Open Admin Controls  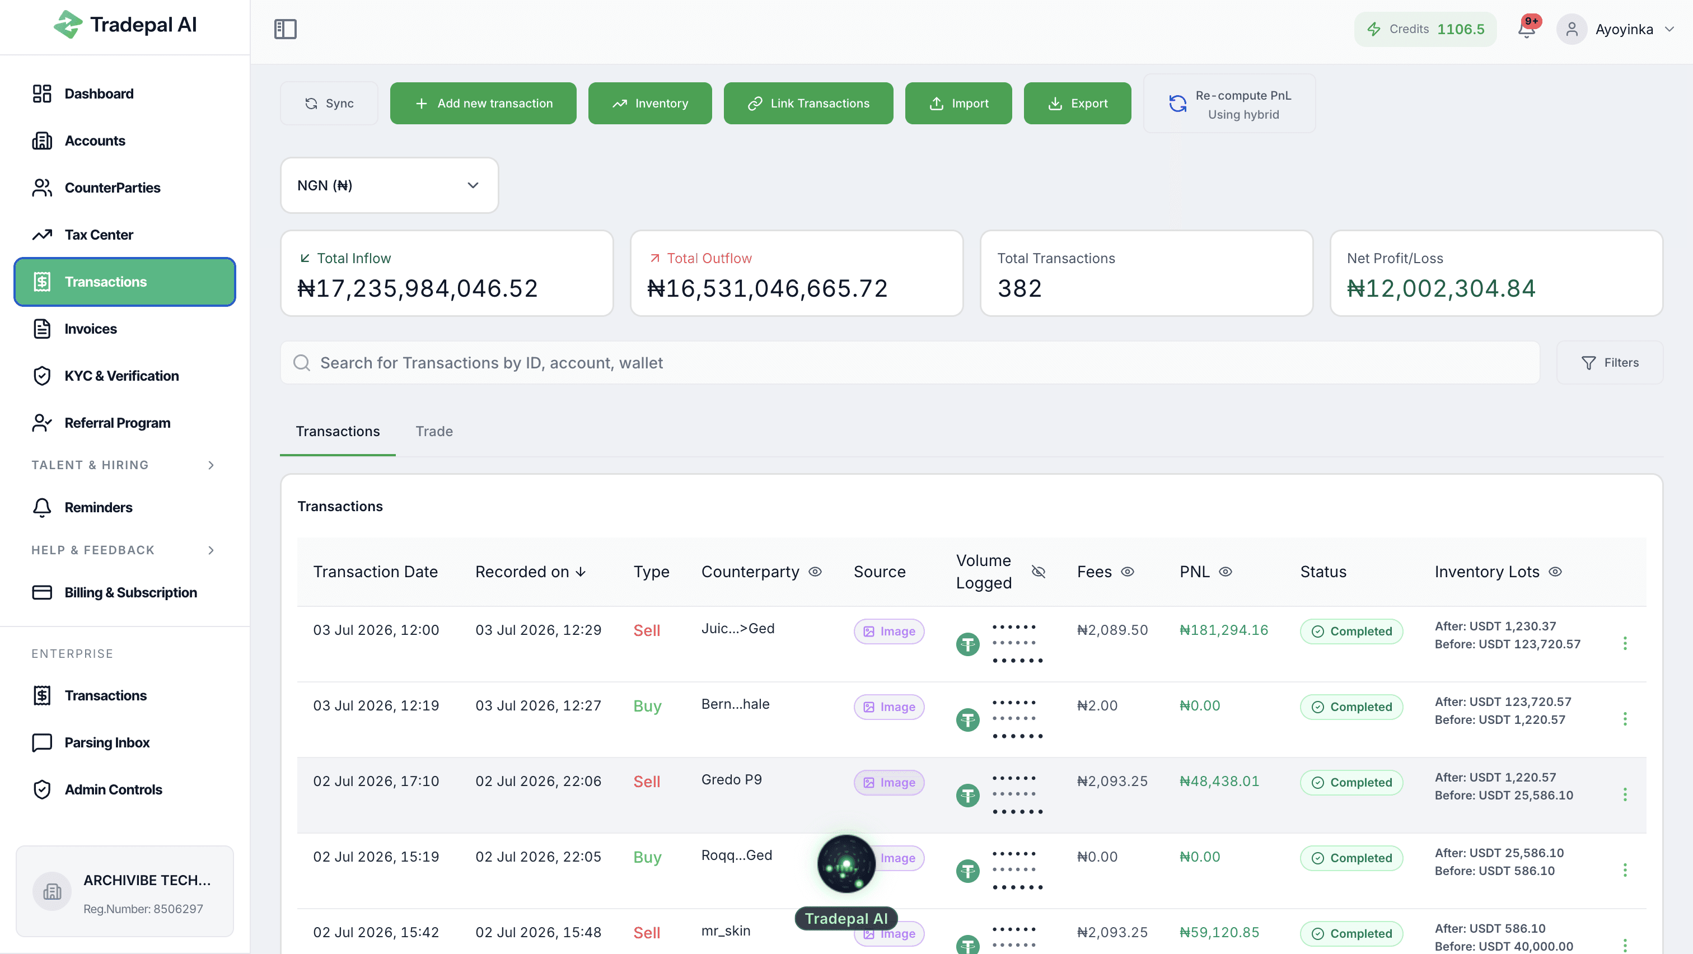[125, 790]
